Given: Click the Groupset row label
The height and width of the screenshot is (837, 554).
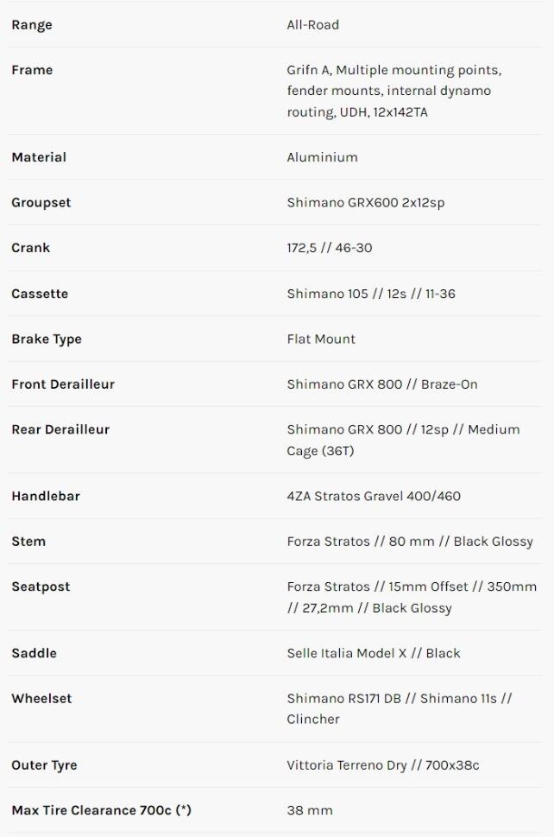Looking at the screenshot, I should coord(41,203).
